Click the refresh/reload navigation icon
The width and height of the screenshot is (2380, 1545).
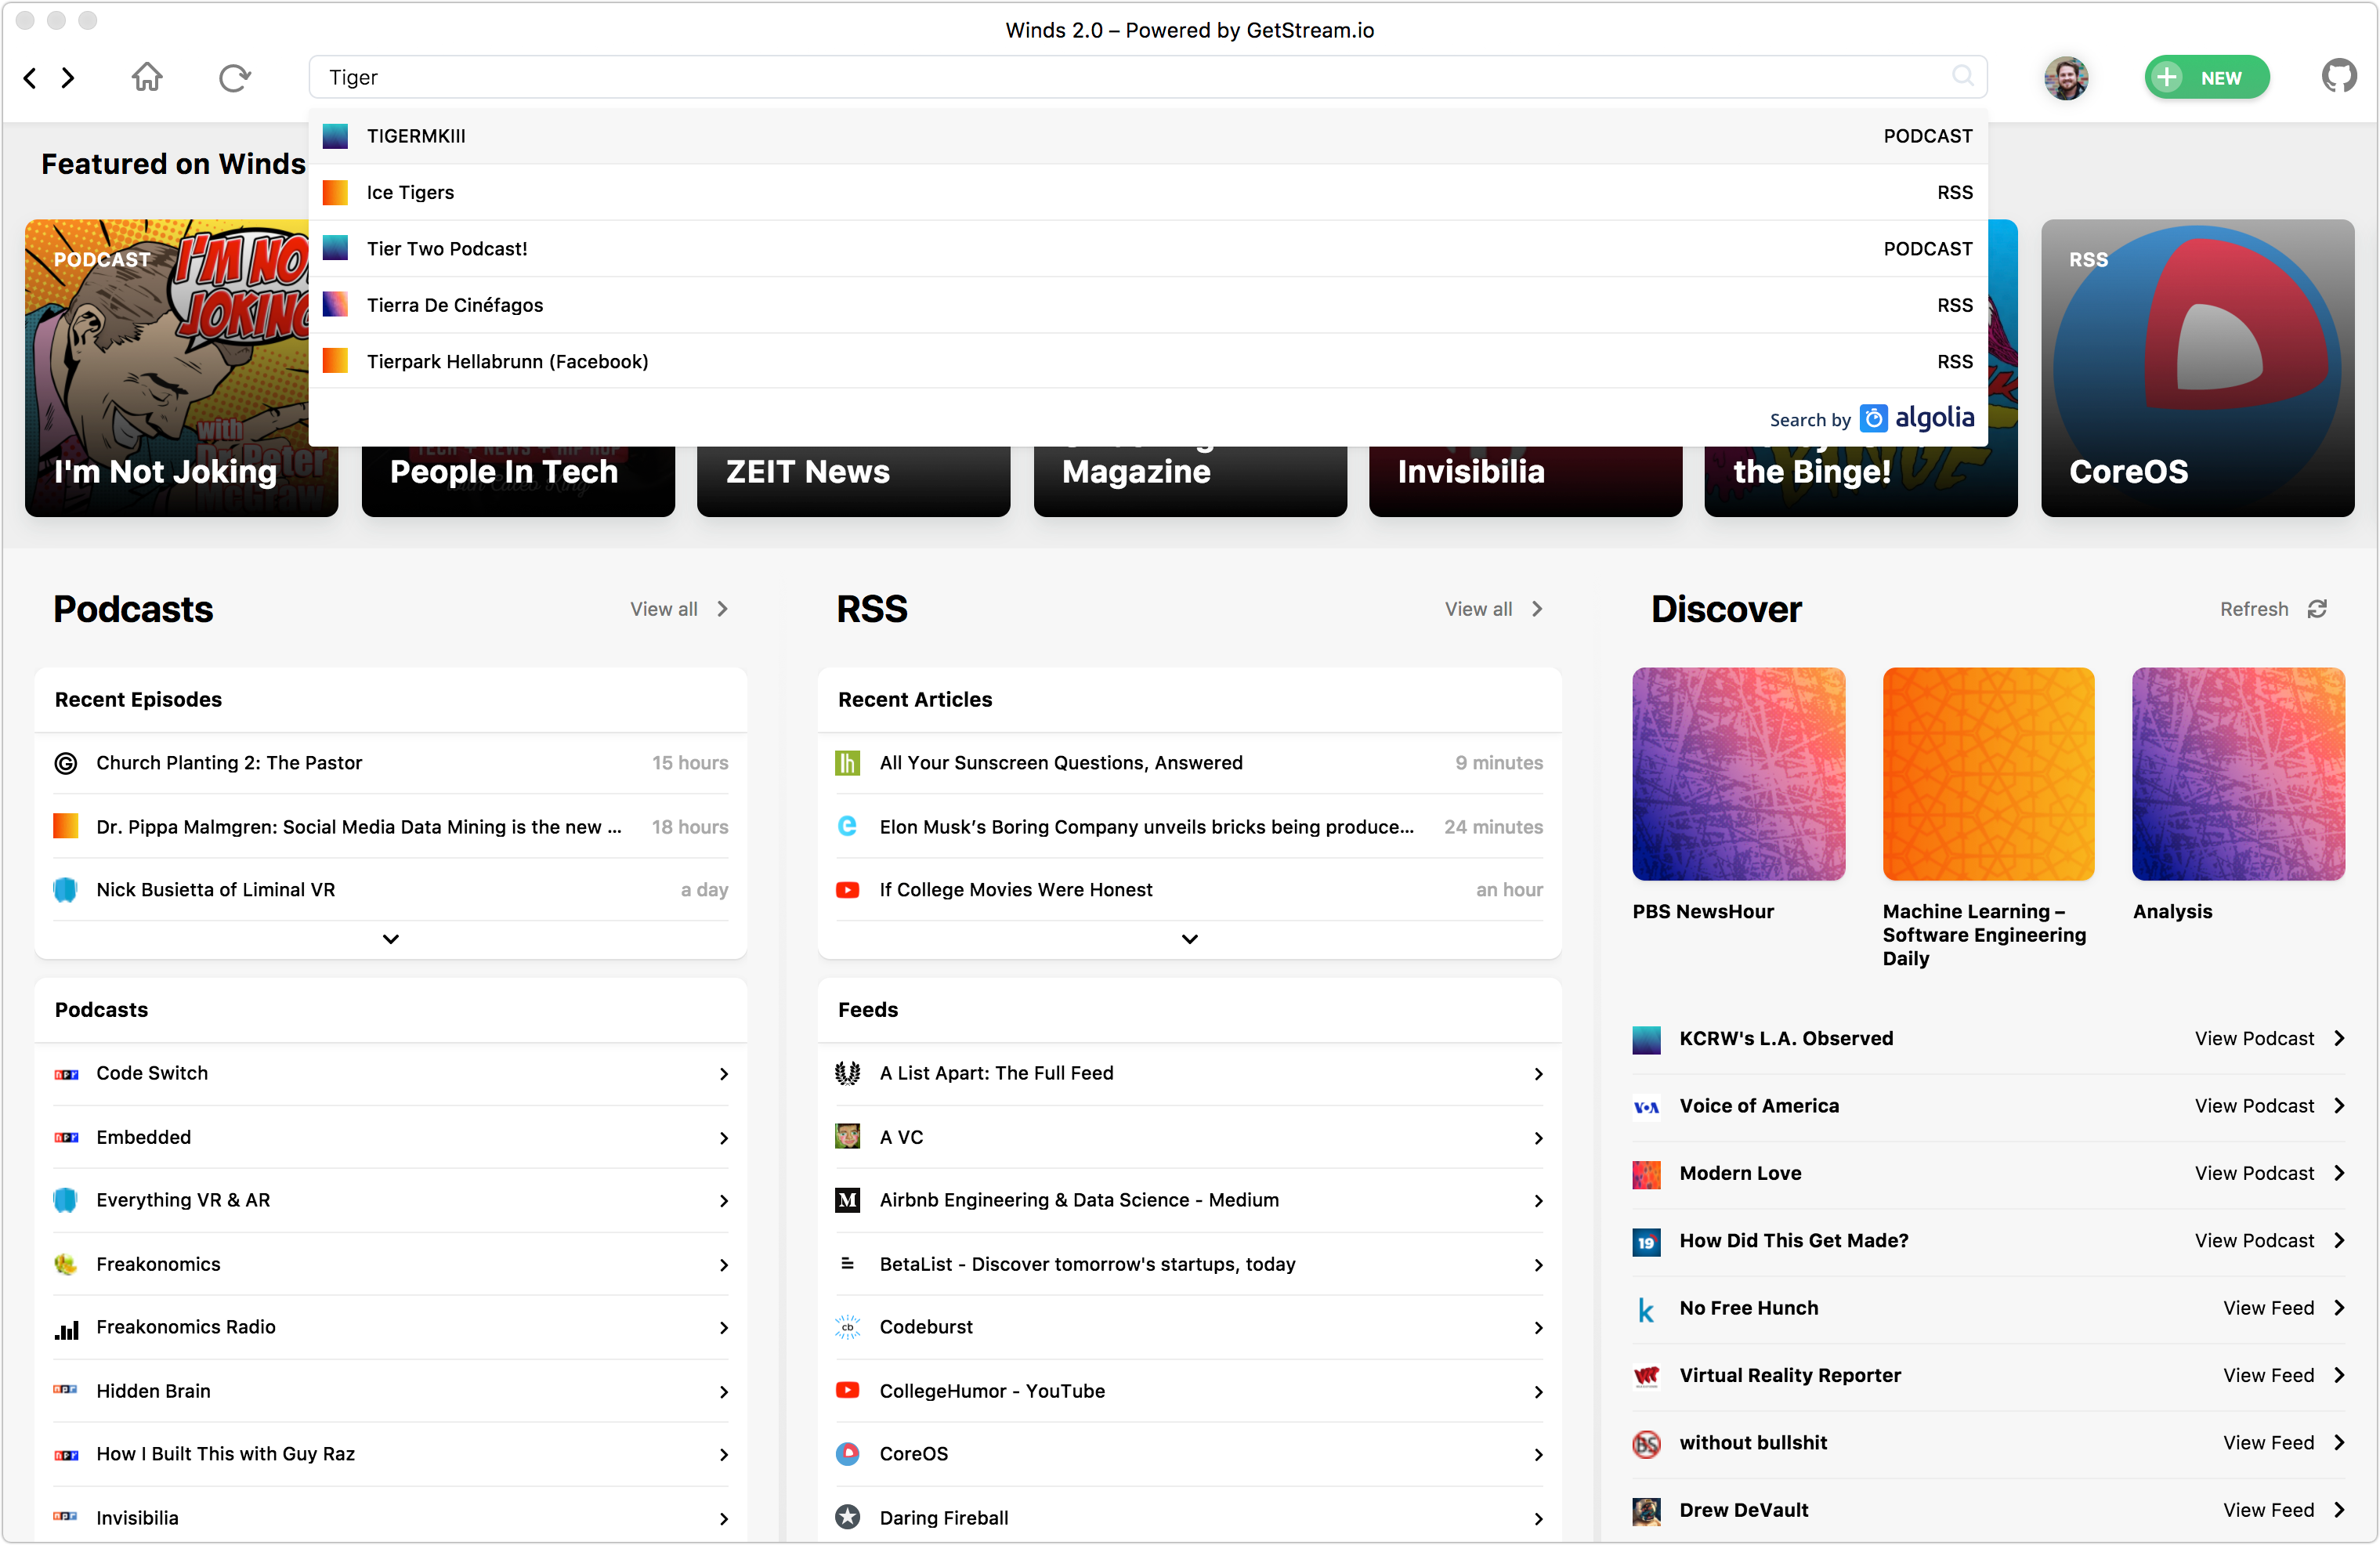click(x=234, y=76)
